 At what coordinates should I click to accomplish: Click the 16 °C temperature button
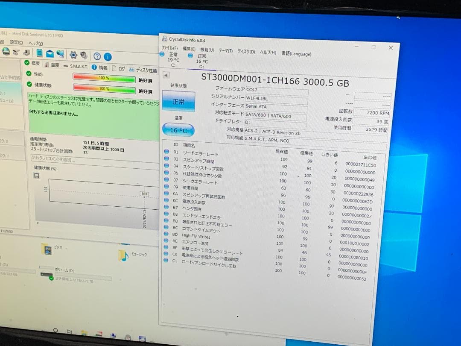point(178,130)
